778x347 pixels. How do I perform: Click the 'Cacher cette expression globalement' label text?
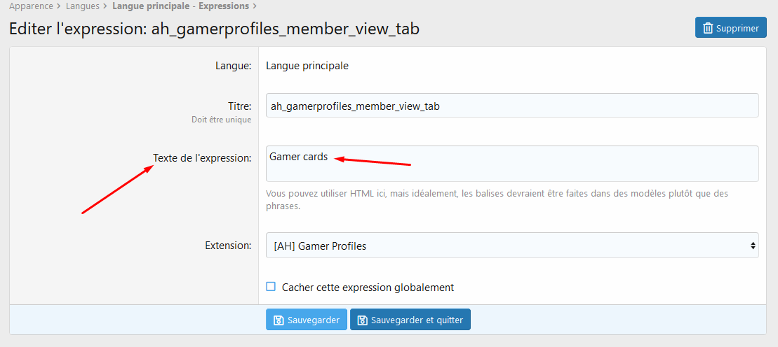pos(368,287)
